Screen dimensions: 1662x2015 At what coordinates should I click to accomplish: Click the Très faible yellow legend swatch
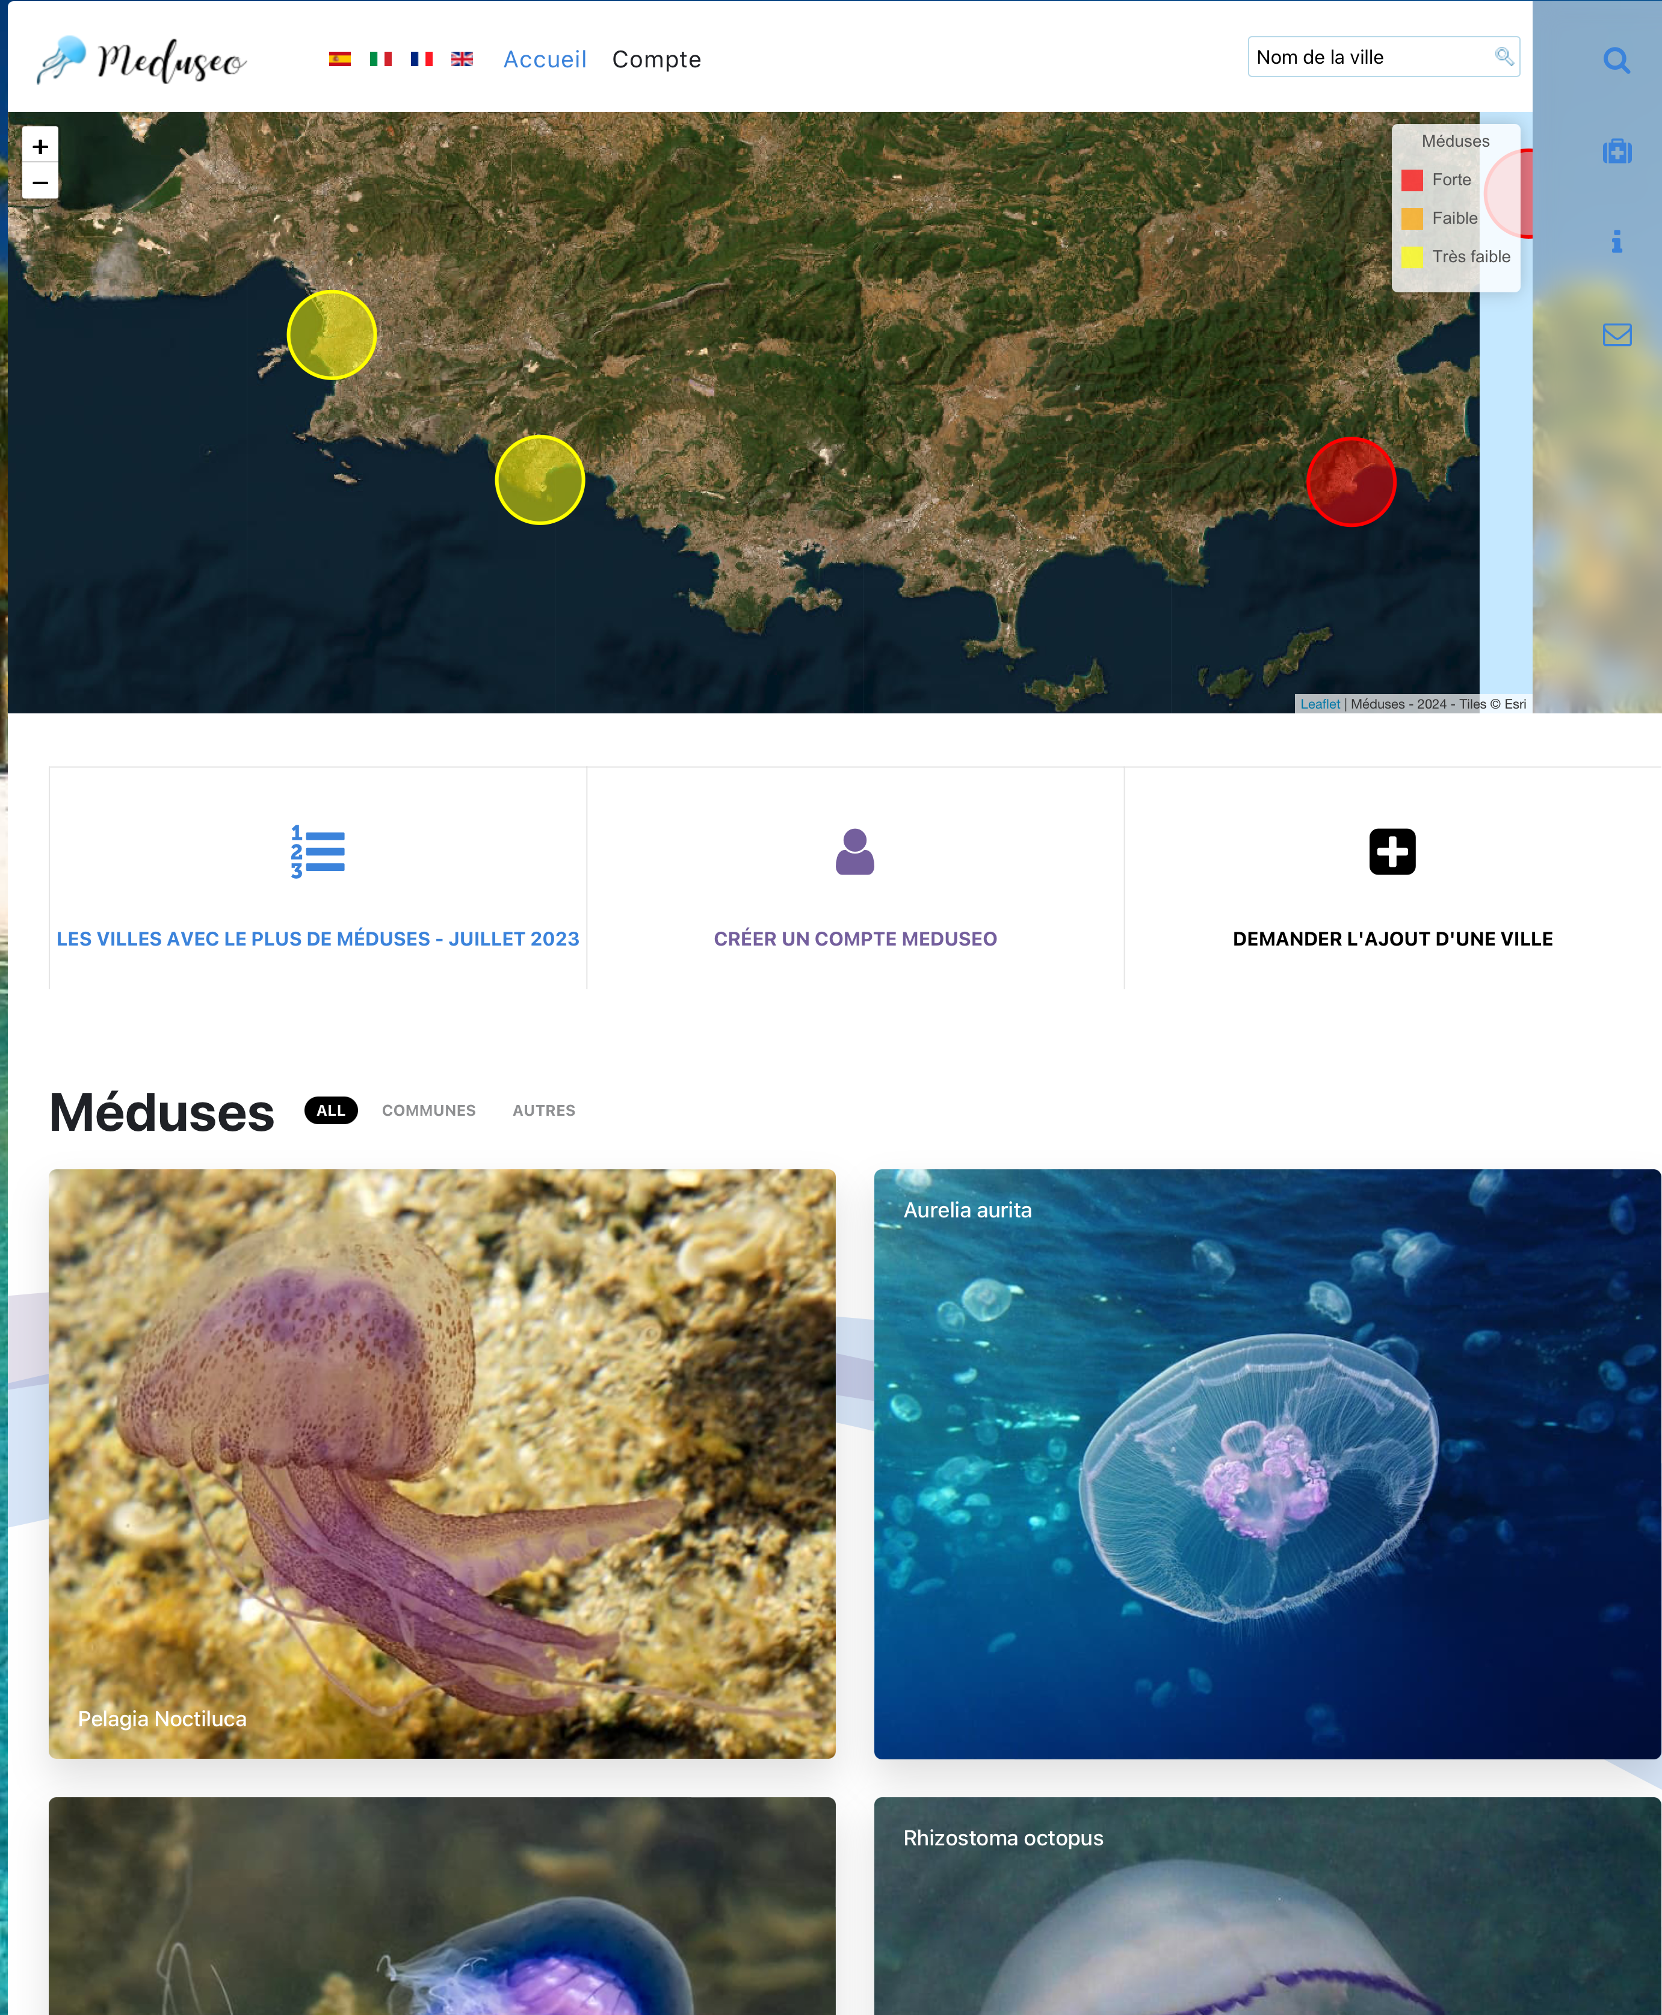tap(1412, 256)
